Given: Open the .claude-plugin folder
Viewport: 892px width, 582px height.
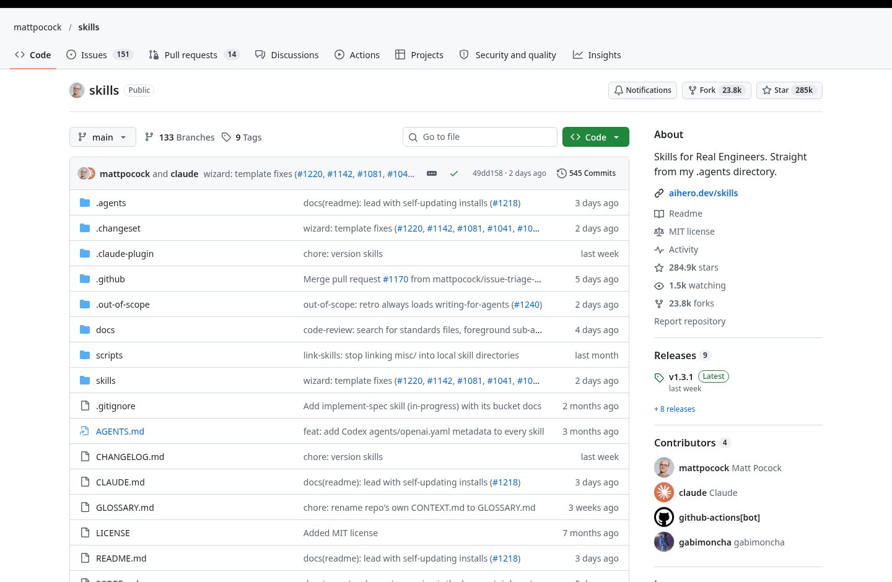Looking at the screenshot, I should [125, 254].
